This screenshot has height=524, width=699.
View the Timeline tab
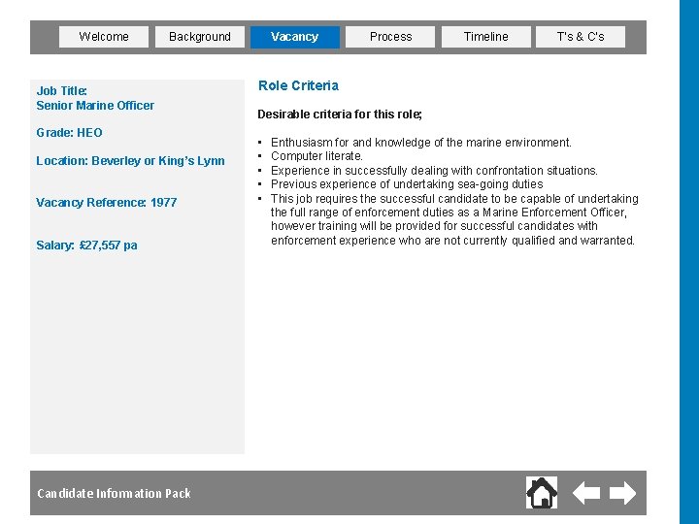486,37
